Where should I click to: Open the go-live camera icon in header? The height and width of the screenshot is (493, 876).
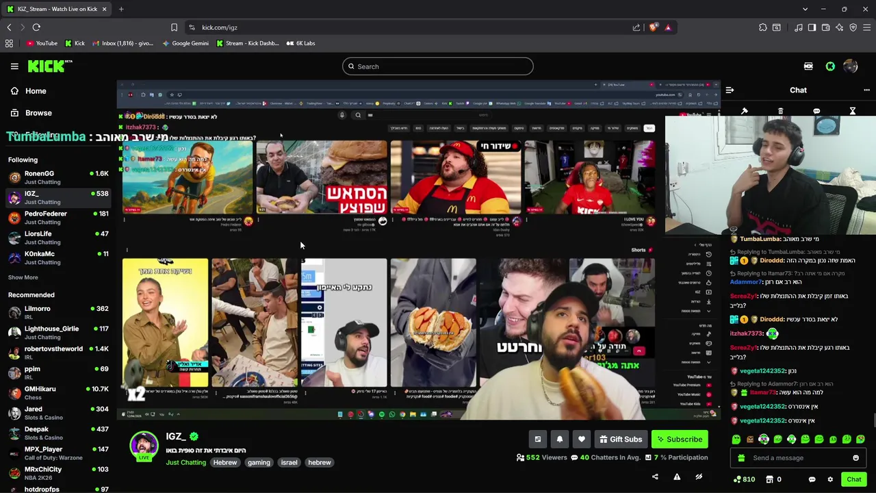[808, 66]
